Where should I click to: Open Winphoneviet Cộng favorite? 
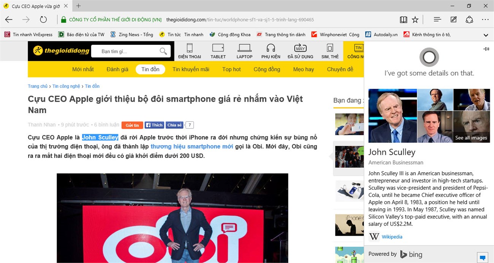coord(335,35)
